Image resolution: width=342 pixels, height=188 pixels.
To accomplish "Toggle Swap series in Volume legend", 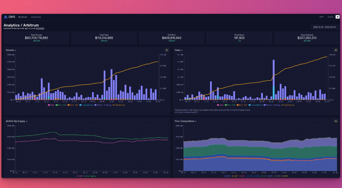I will coord(51,105).
